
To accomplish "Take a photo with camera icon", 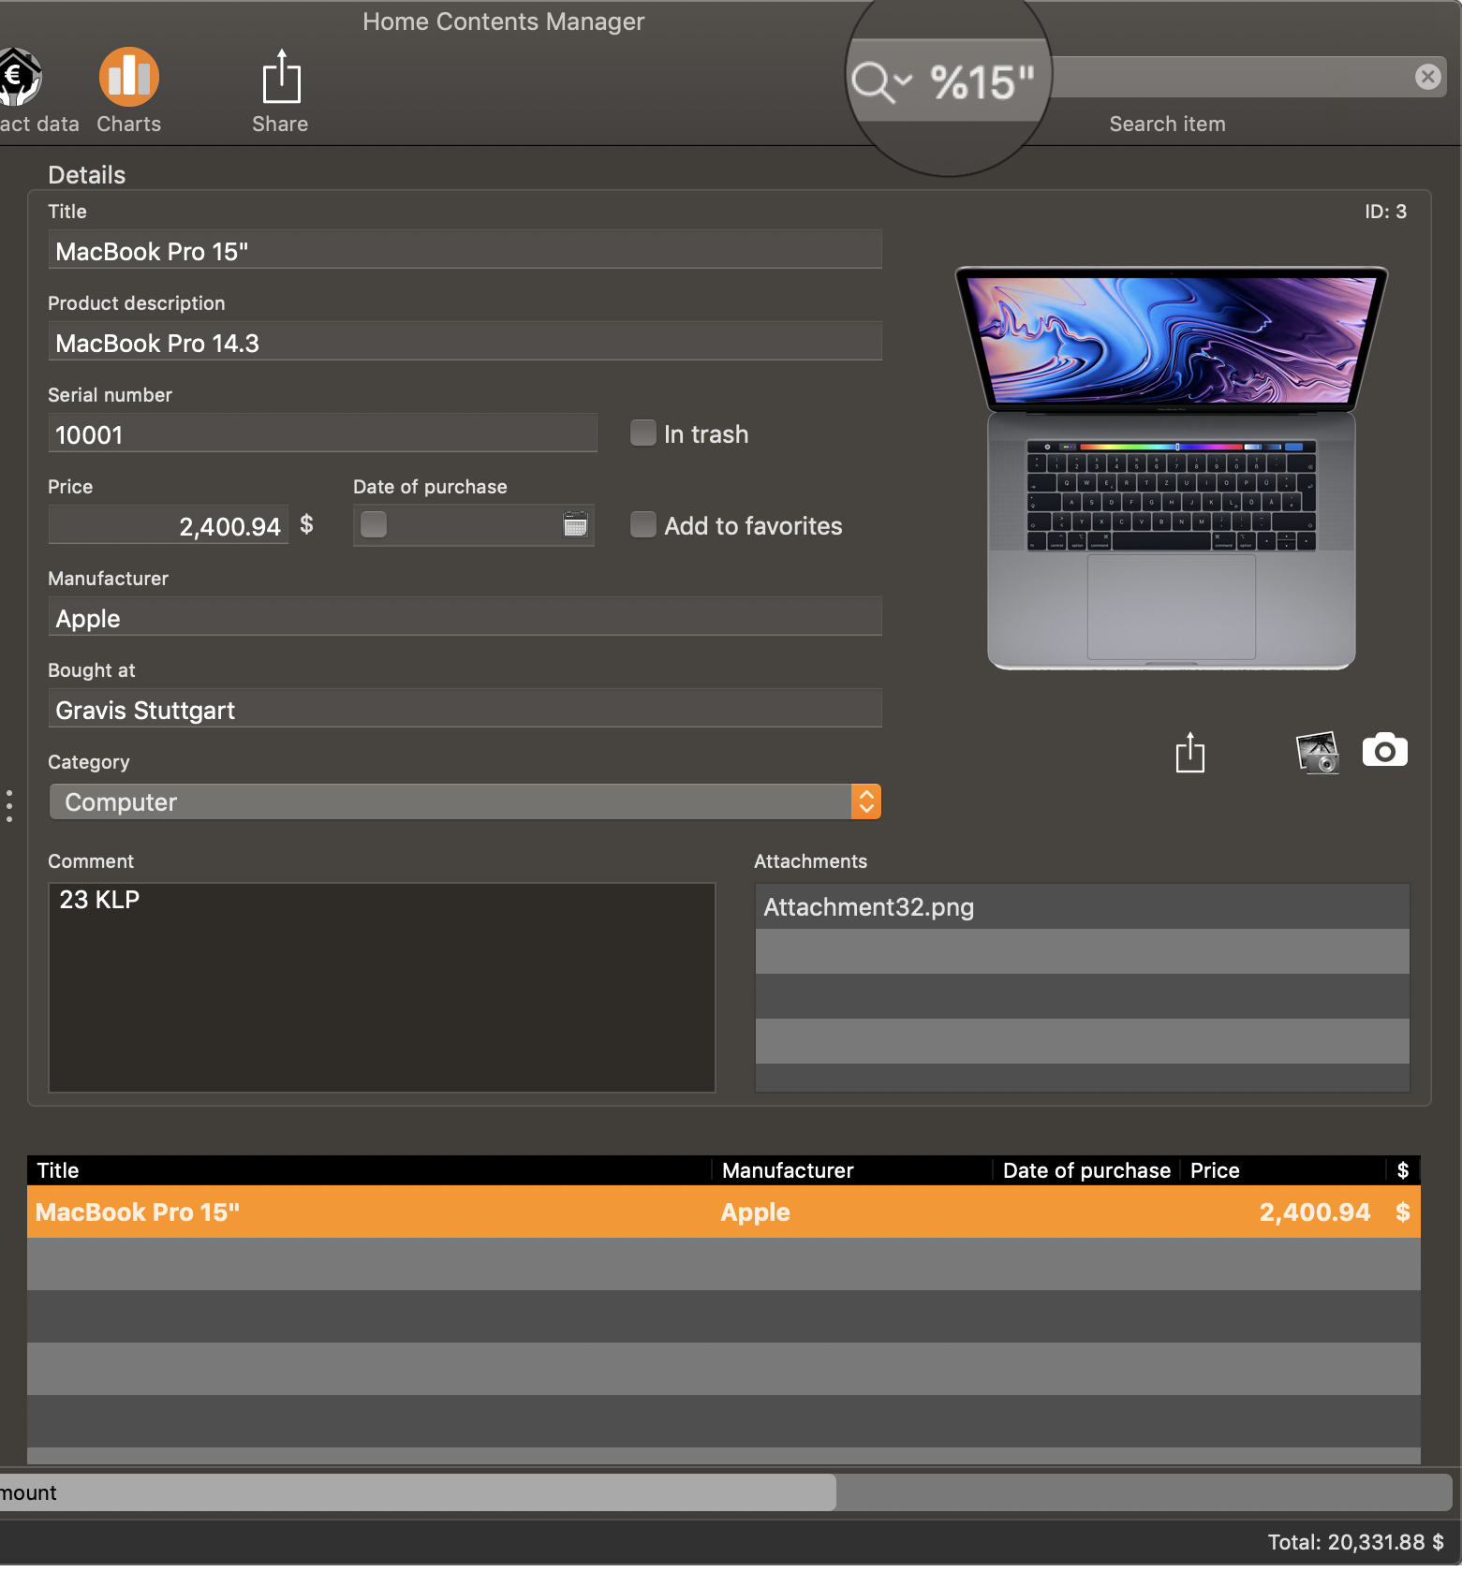I will tap(1385, 751).
